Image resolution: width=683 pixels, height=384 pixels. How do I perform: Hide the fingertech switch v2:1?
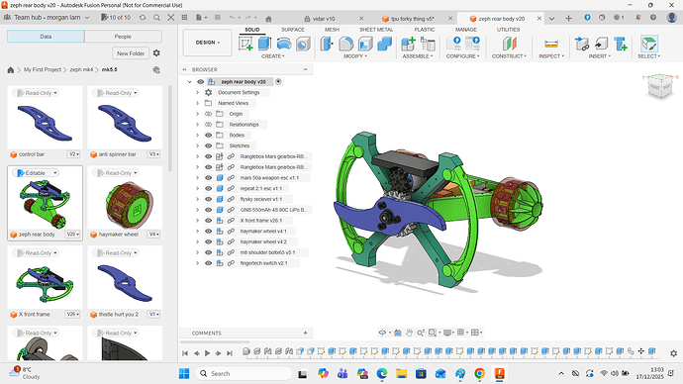click(x=208, y=263)
